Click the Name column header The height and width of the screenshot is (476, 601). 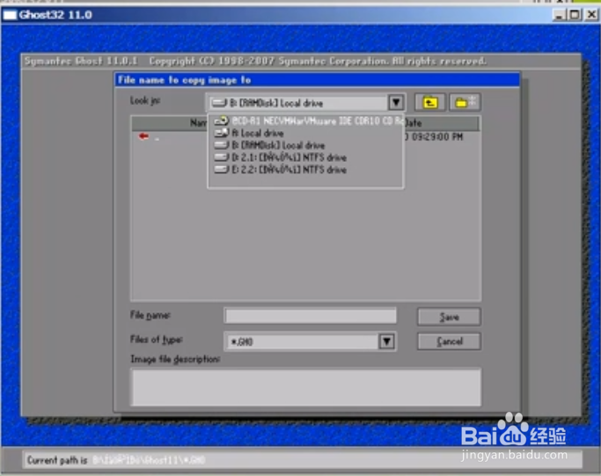[x=199, y=123]
